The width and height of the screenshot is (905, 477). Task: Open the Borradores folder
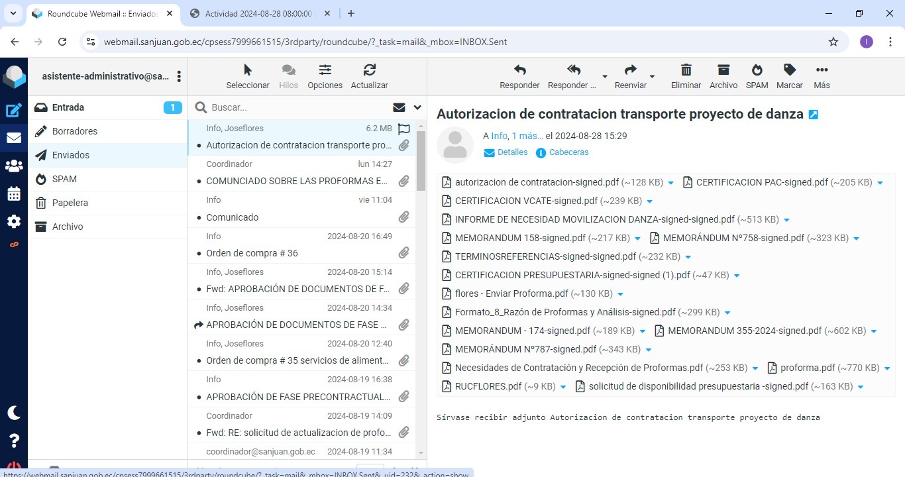pyautogui.click(x=75, y=131)
